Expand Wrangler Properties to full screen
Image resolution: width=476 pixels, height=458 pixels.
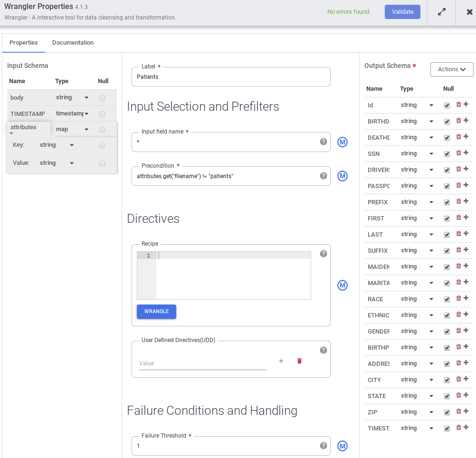pyautogui.click(x=442, y=12)
